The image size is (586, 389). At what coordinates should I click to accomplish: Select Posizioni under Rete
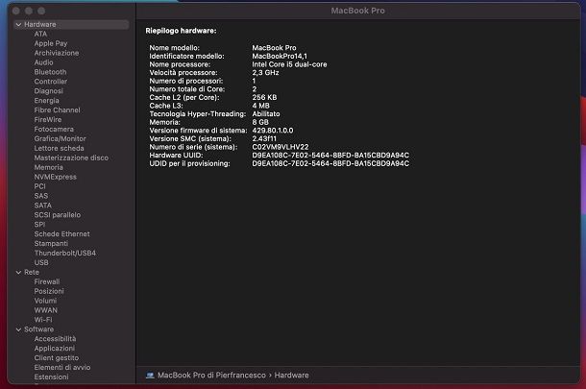point(49,291)
